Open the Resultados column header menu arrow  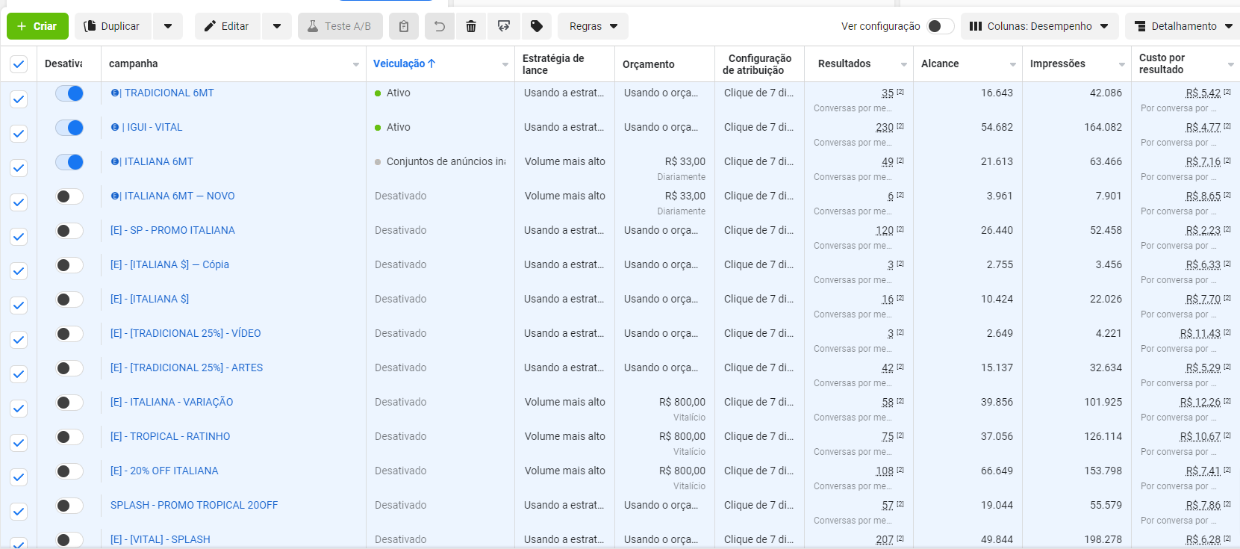[904, 65]
